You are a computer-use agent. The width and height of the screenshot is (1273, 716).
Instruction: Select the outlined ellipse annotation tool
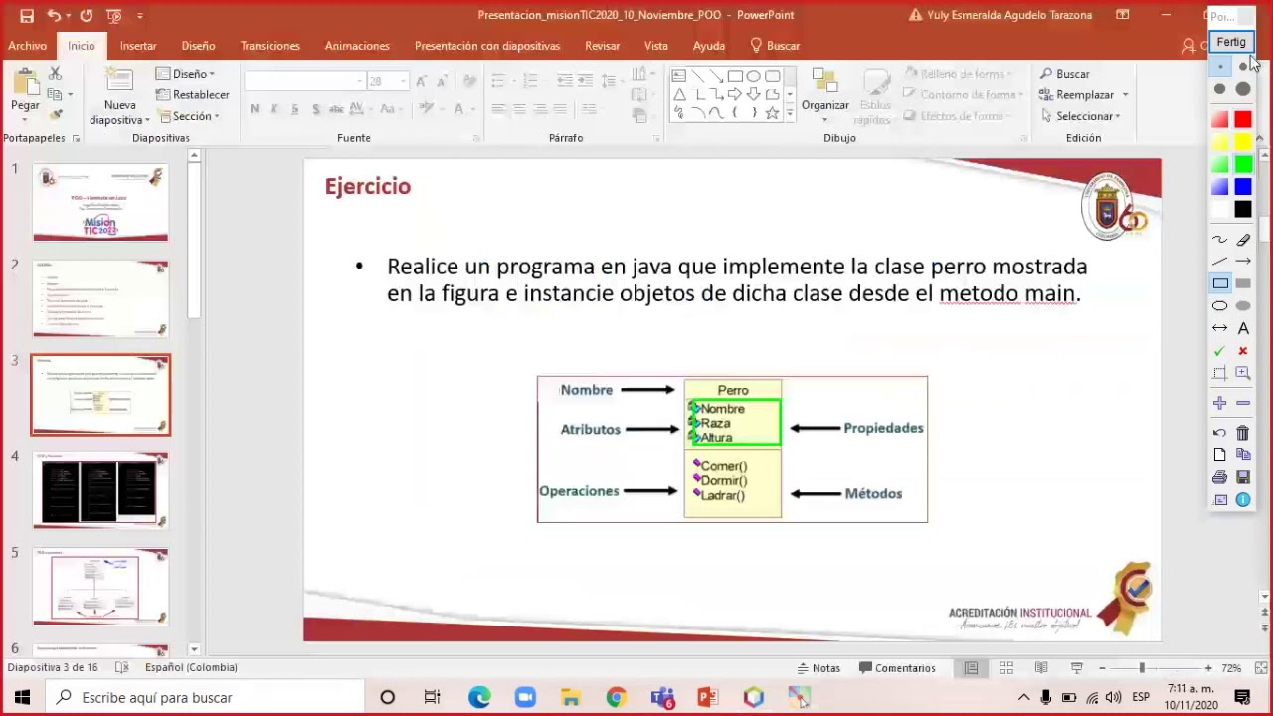[x=1220, y=306]
